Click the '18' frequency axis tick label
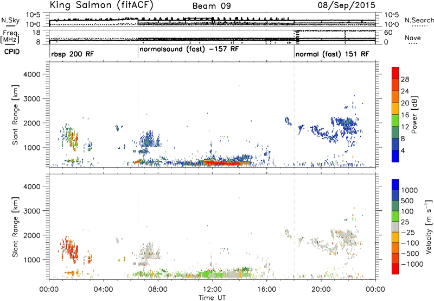 click(36, 33)
